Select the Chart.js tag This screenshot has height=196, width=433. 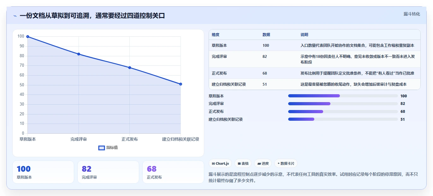220,163
